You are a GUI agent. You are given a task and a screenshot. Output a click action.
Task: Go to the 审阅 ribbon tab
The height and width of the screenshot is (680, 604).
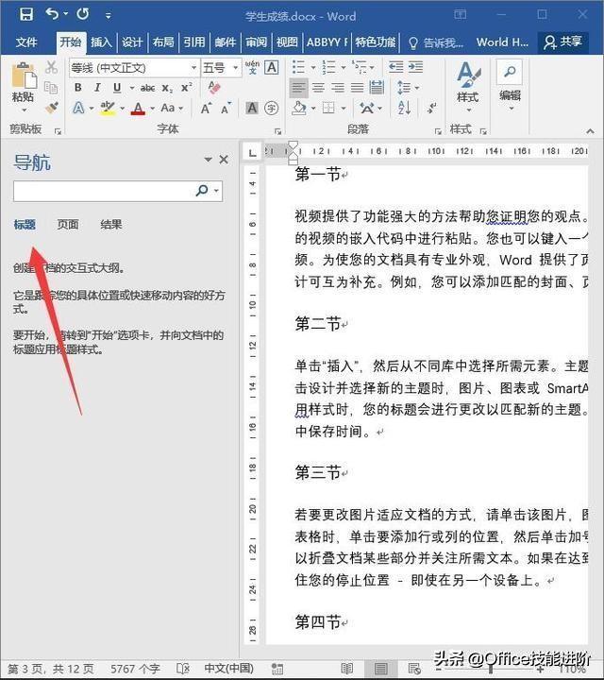(256, 42)
